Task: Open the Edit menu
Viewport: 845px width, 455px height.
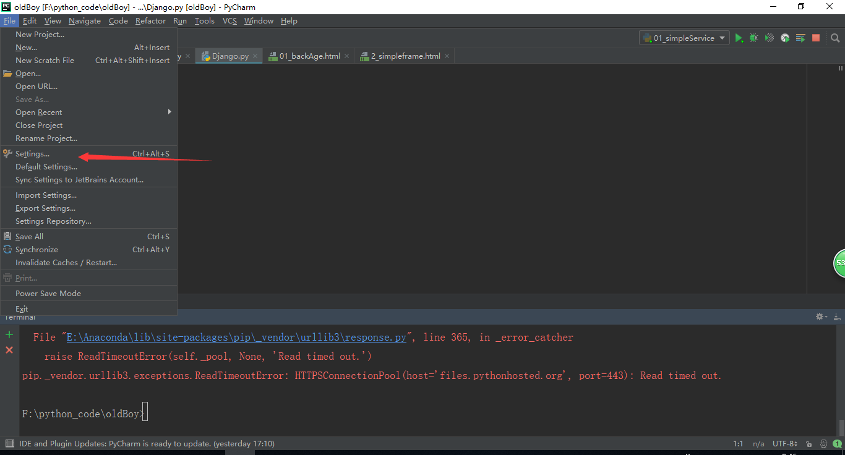Action: [x=30, y=21]
